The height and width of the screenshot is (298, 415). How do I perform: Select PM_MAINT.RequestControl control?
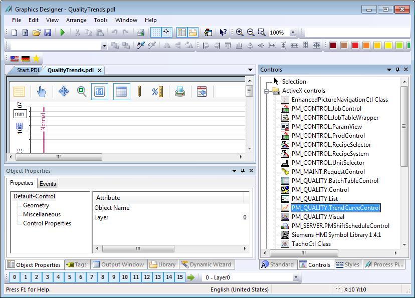pos(328,172)
